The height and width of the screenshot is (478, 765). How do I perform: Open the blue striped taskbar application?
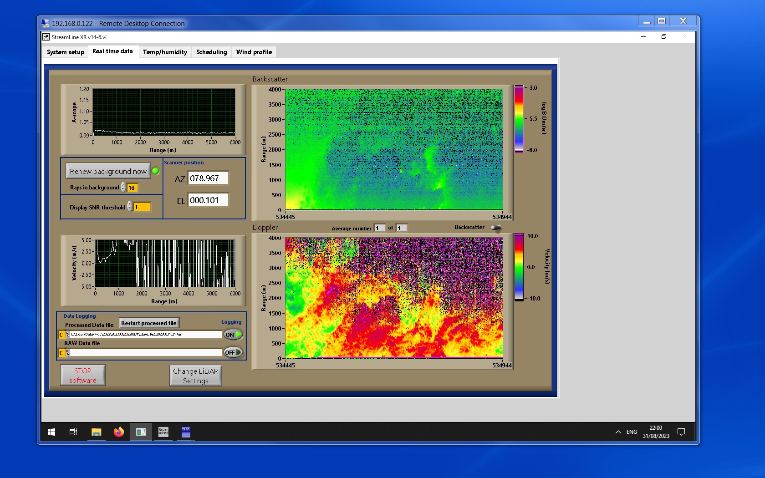click(x=186, y=432)
